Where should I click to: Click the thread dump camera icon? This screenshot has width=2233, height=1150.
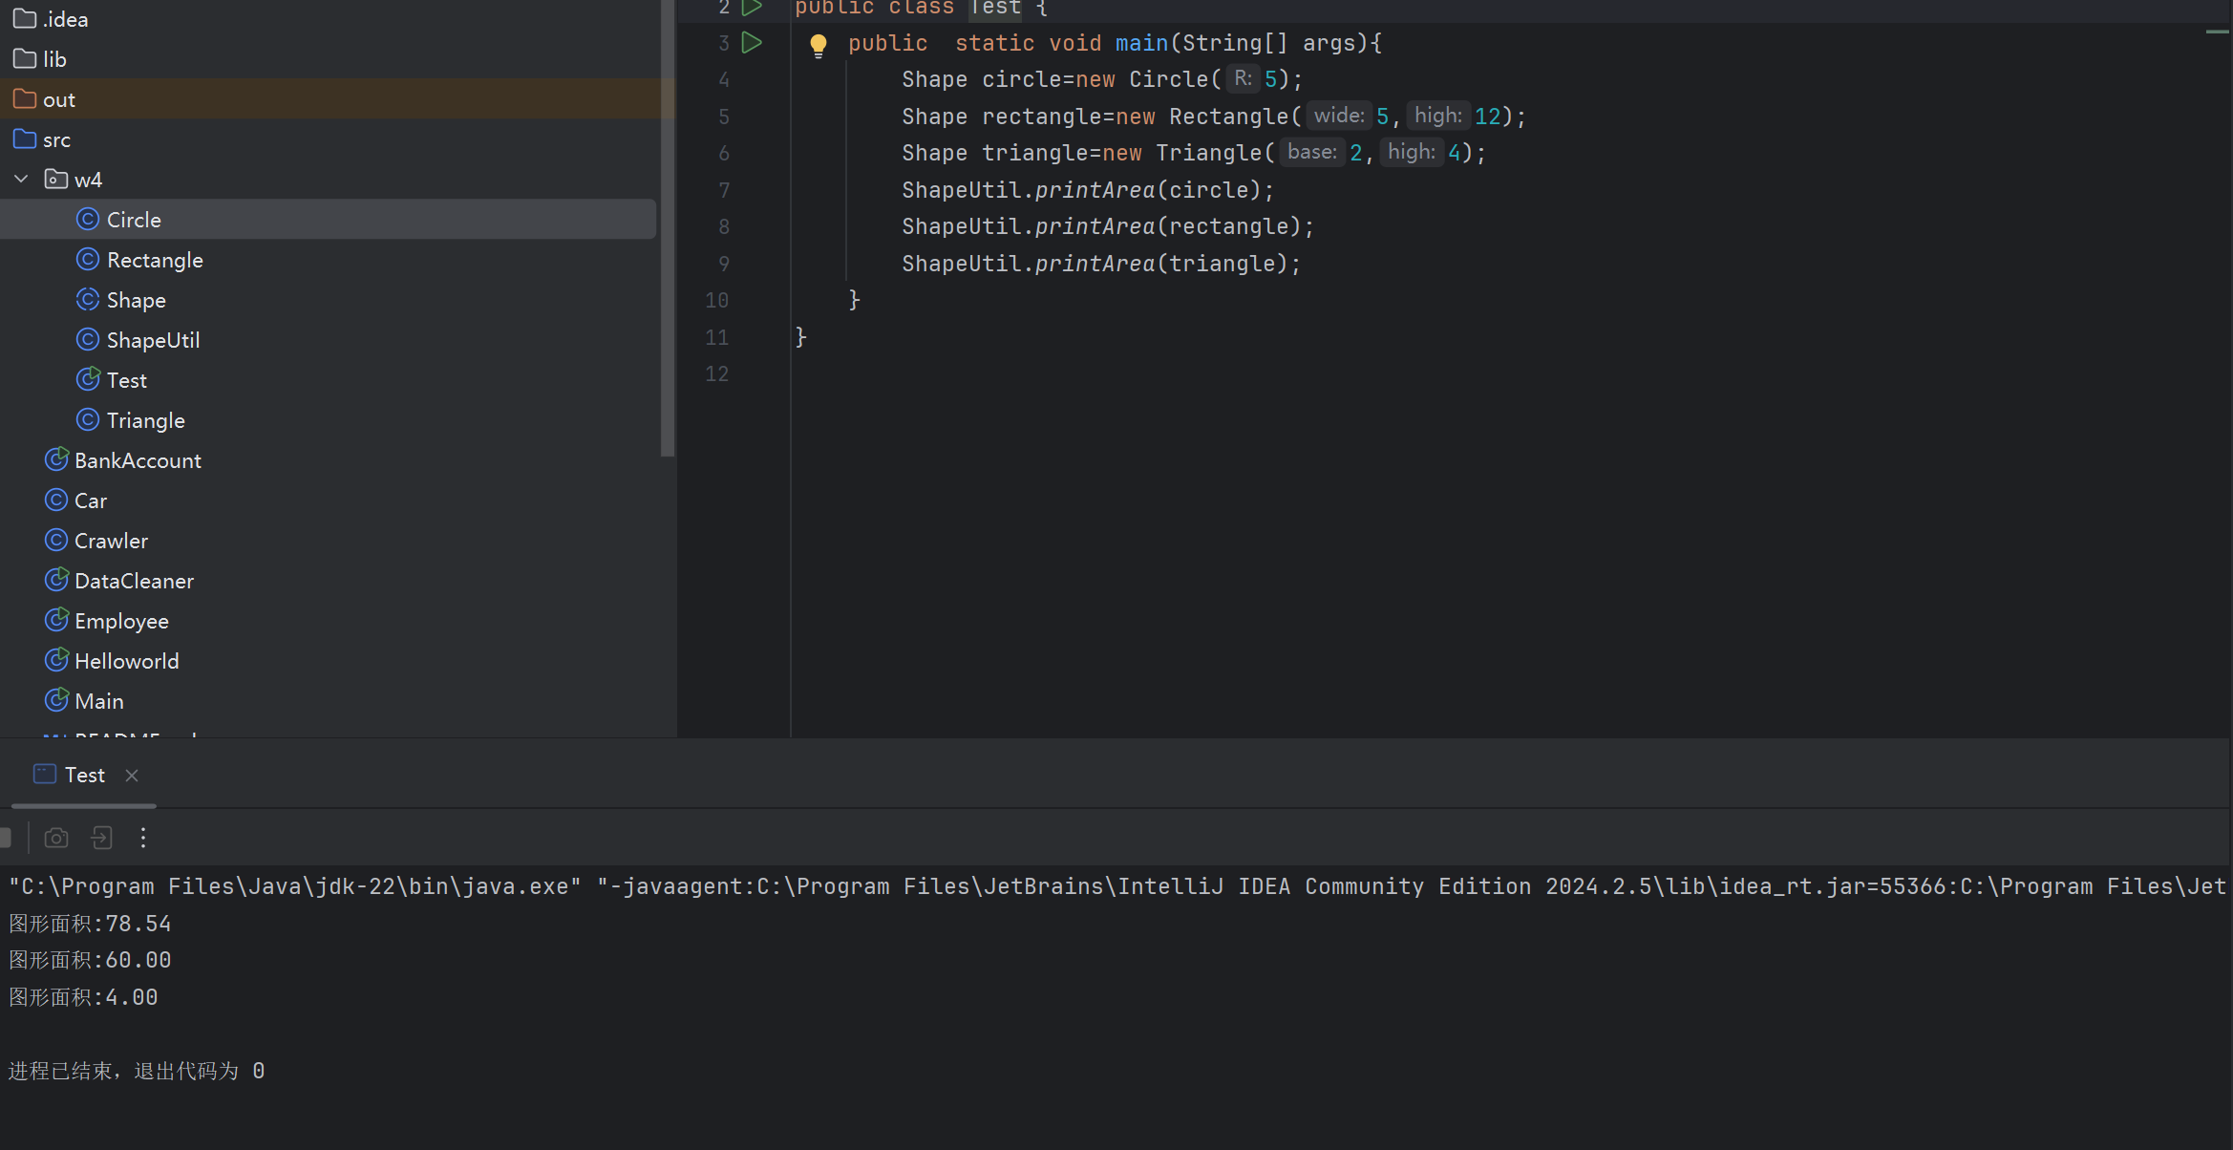click(x=56, y=838)
